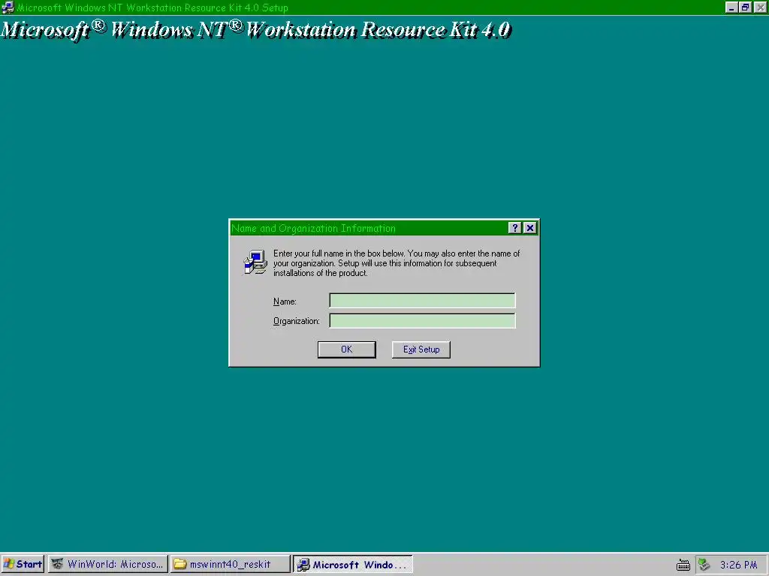Click the setup computer icon in the dialog

pyautogui.click(x=255, y=262)
